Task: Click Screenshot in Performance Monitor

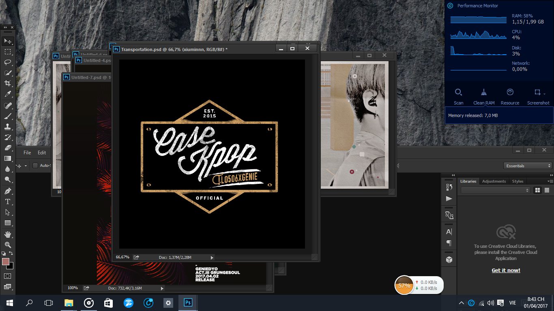Action: click(x=538, y=97)
